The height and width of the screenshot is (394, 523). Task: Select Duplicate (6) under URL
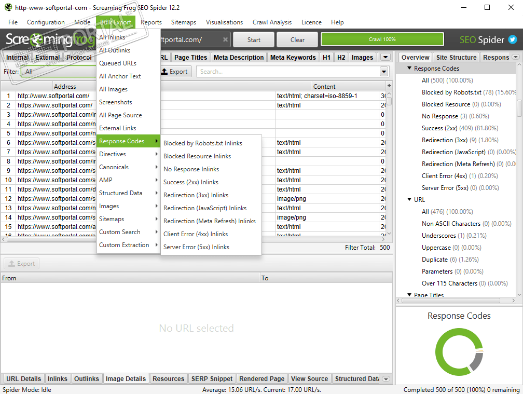450,260
